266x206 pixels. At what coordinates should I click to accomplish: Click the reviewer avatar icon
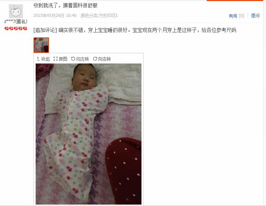click(x=16, y=11)
